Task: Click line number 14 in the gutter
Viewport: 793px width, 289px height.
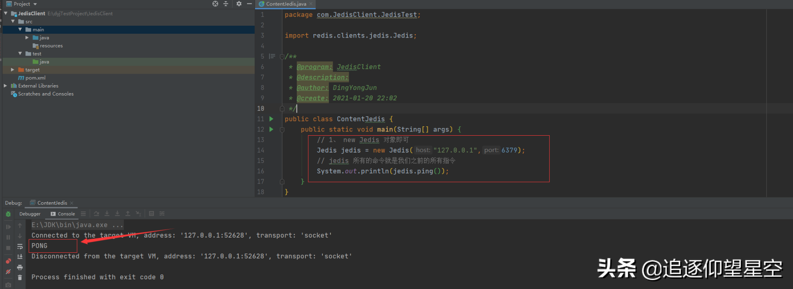Action: coord(261,150)
